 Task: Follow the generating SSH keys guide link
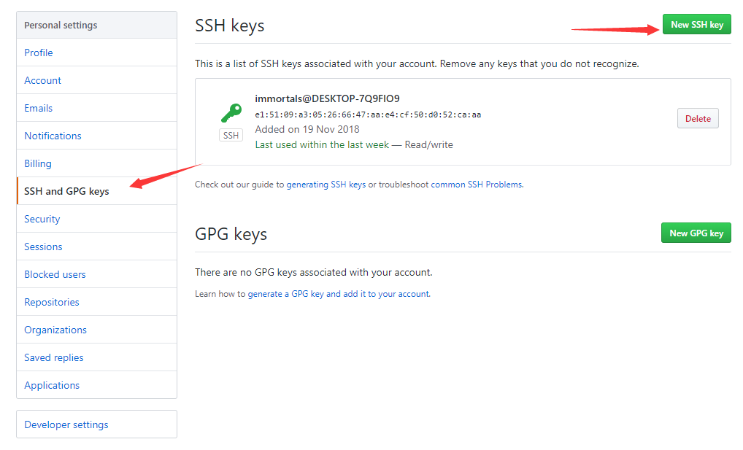(x=326, y=185)
